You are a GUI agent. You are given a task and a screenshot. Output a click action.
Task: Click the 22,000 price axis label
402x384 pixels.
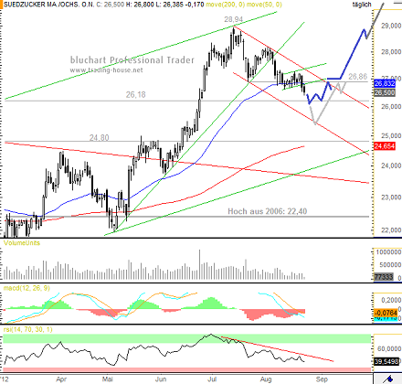(391, 230)
